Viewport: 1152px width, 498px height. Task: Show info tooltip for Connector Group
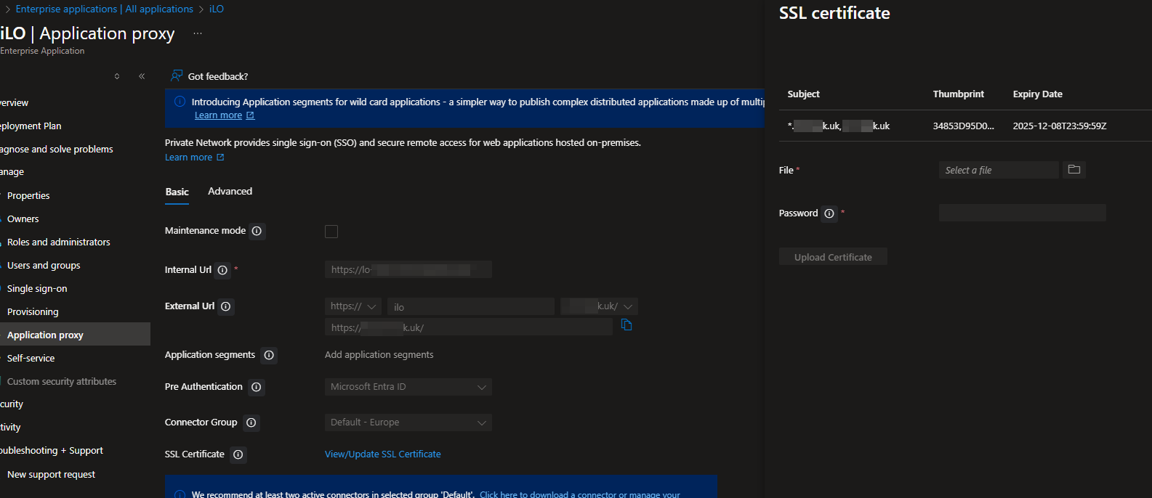pyautogui.click(x=251, y=423)
